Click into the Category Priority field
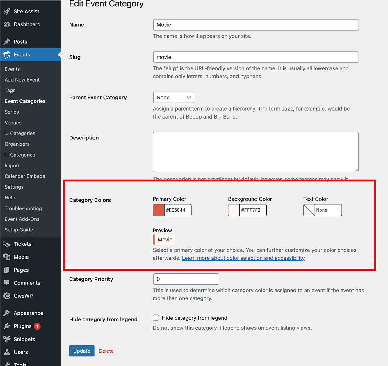This screenshot has width=388, height=366. [186, 279]
